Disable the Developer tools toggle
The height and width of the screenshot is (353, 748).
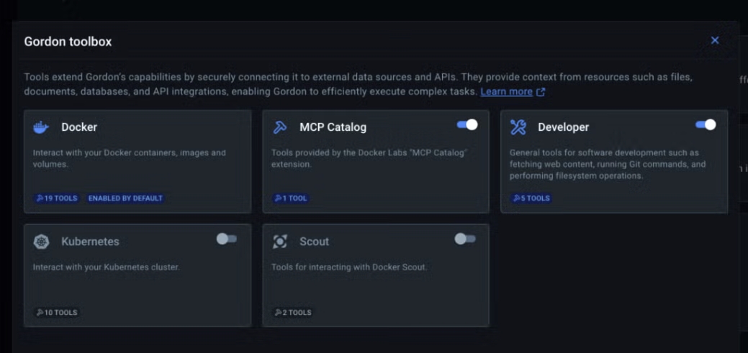(705, 125)
